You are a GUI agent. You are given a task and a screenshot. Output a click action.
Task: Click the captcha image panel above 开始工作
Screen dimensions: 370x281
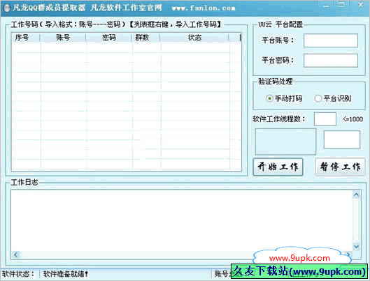click(x=285, y=142)
